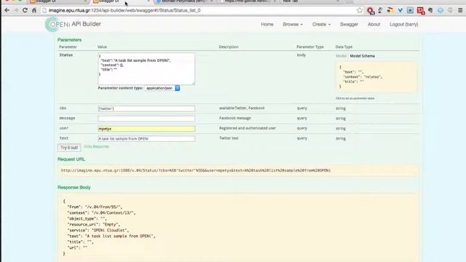Screen dimensions: 466x262
Task: Click the cbs value field
Action: pyautogui.click(x=146, y=108)
